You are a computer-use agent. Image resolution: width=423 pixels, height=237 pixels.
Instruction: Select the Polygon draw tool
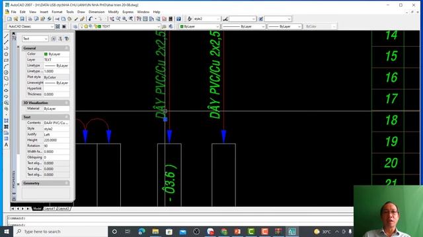[x=6, y=54]
